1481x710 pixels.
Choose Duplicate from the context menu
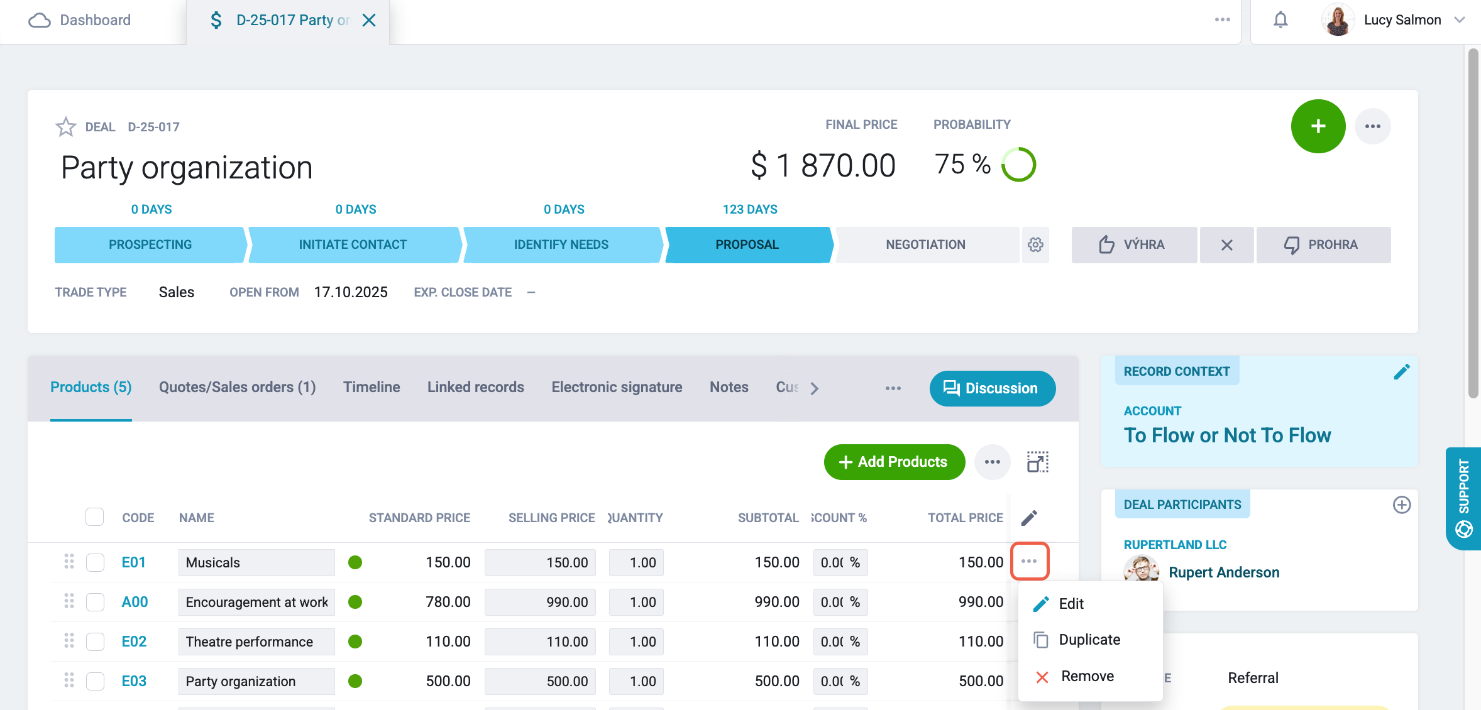(x=1090, y=640)
